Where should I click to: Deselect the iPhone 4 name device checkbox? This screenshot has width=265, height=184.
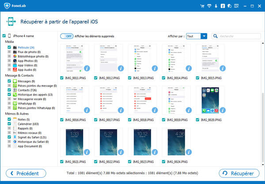tap(4, 36)
